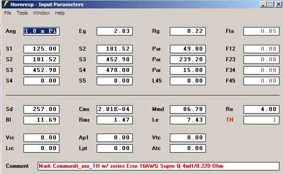Click the L45 label
Screen dimensions: 283x174
[157, 81]
